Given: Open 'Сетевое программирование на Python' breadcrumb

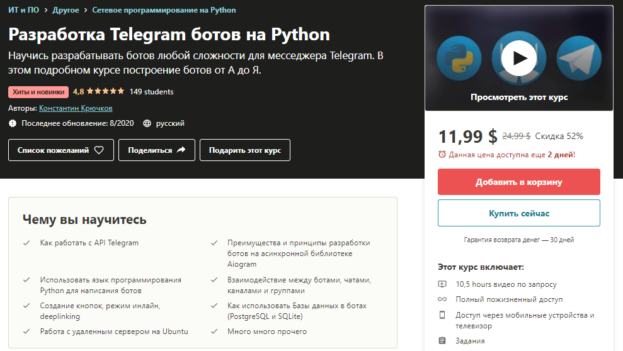Looking at the screenshot, I should tap(164, 10).
